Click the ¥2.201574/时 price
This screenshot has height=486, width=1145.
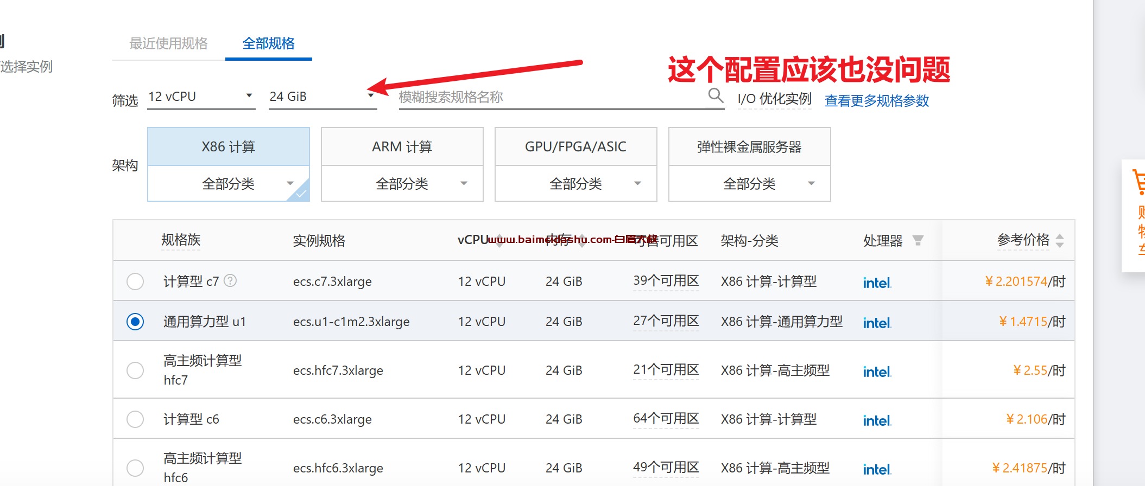click(x=1025, y=282)
